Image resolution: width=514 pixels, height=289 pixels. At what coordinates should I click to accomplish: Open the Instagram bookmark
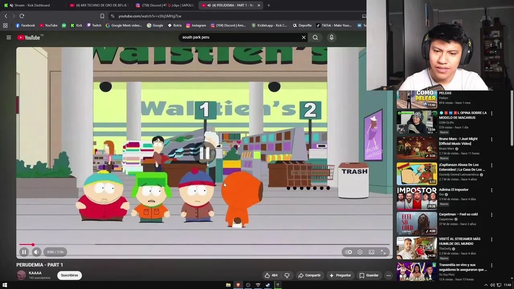196,25
